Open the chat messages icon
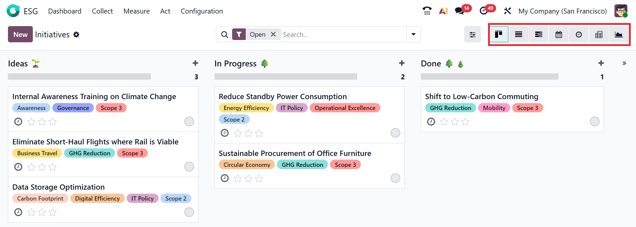The height and width of the screenshot is (227, 636). (459, 11)
